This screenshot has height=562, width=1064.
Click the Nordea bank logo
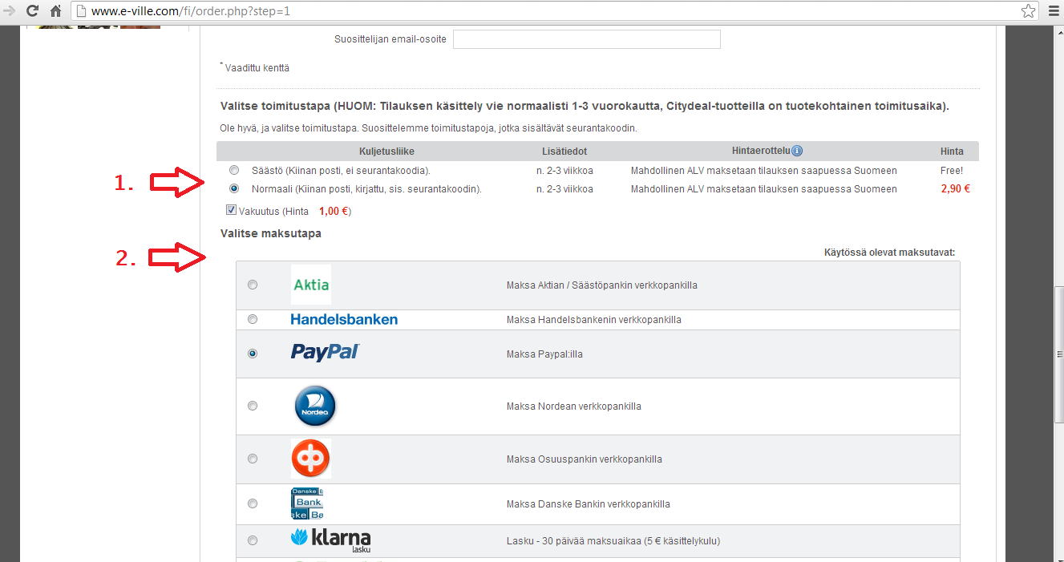coord(314,406)
